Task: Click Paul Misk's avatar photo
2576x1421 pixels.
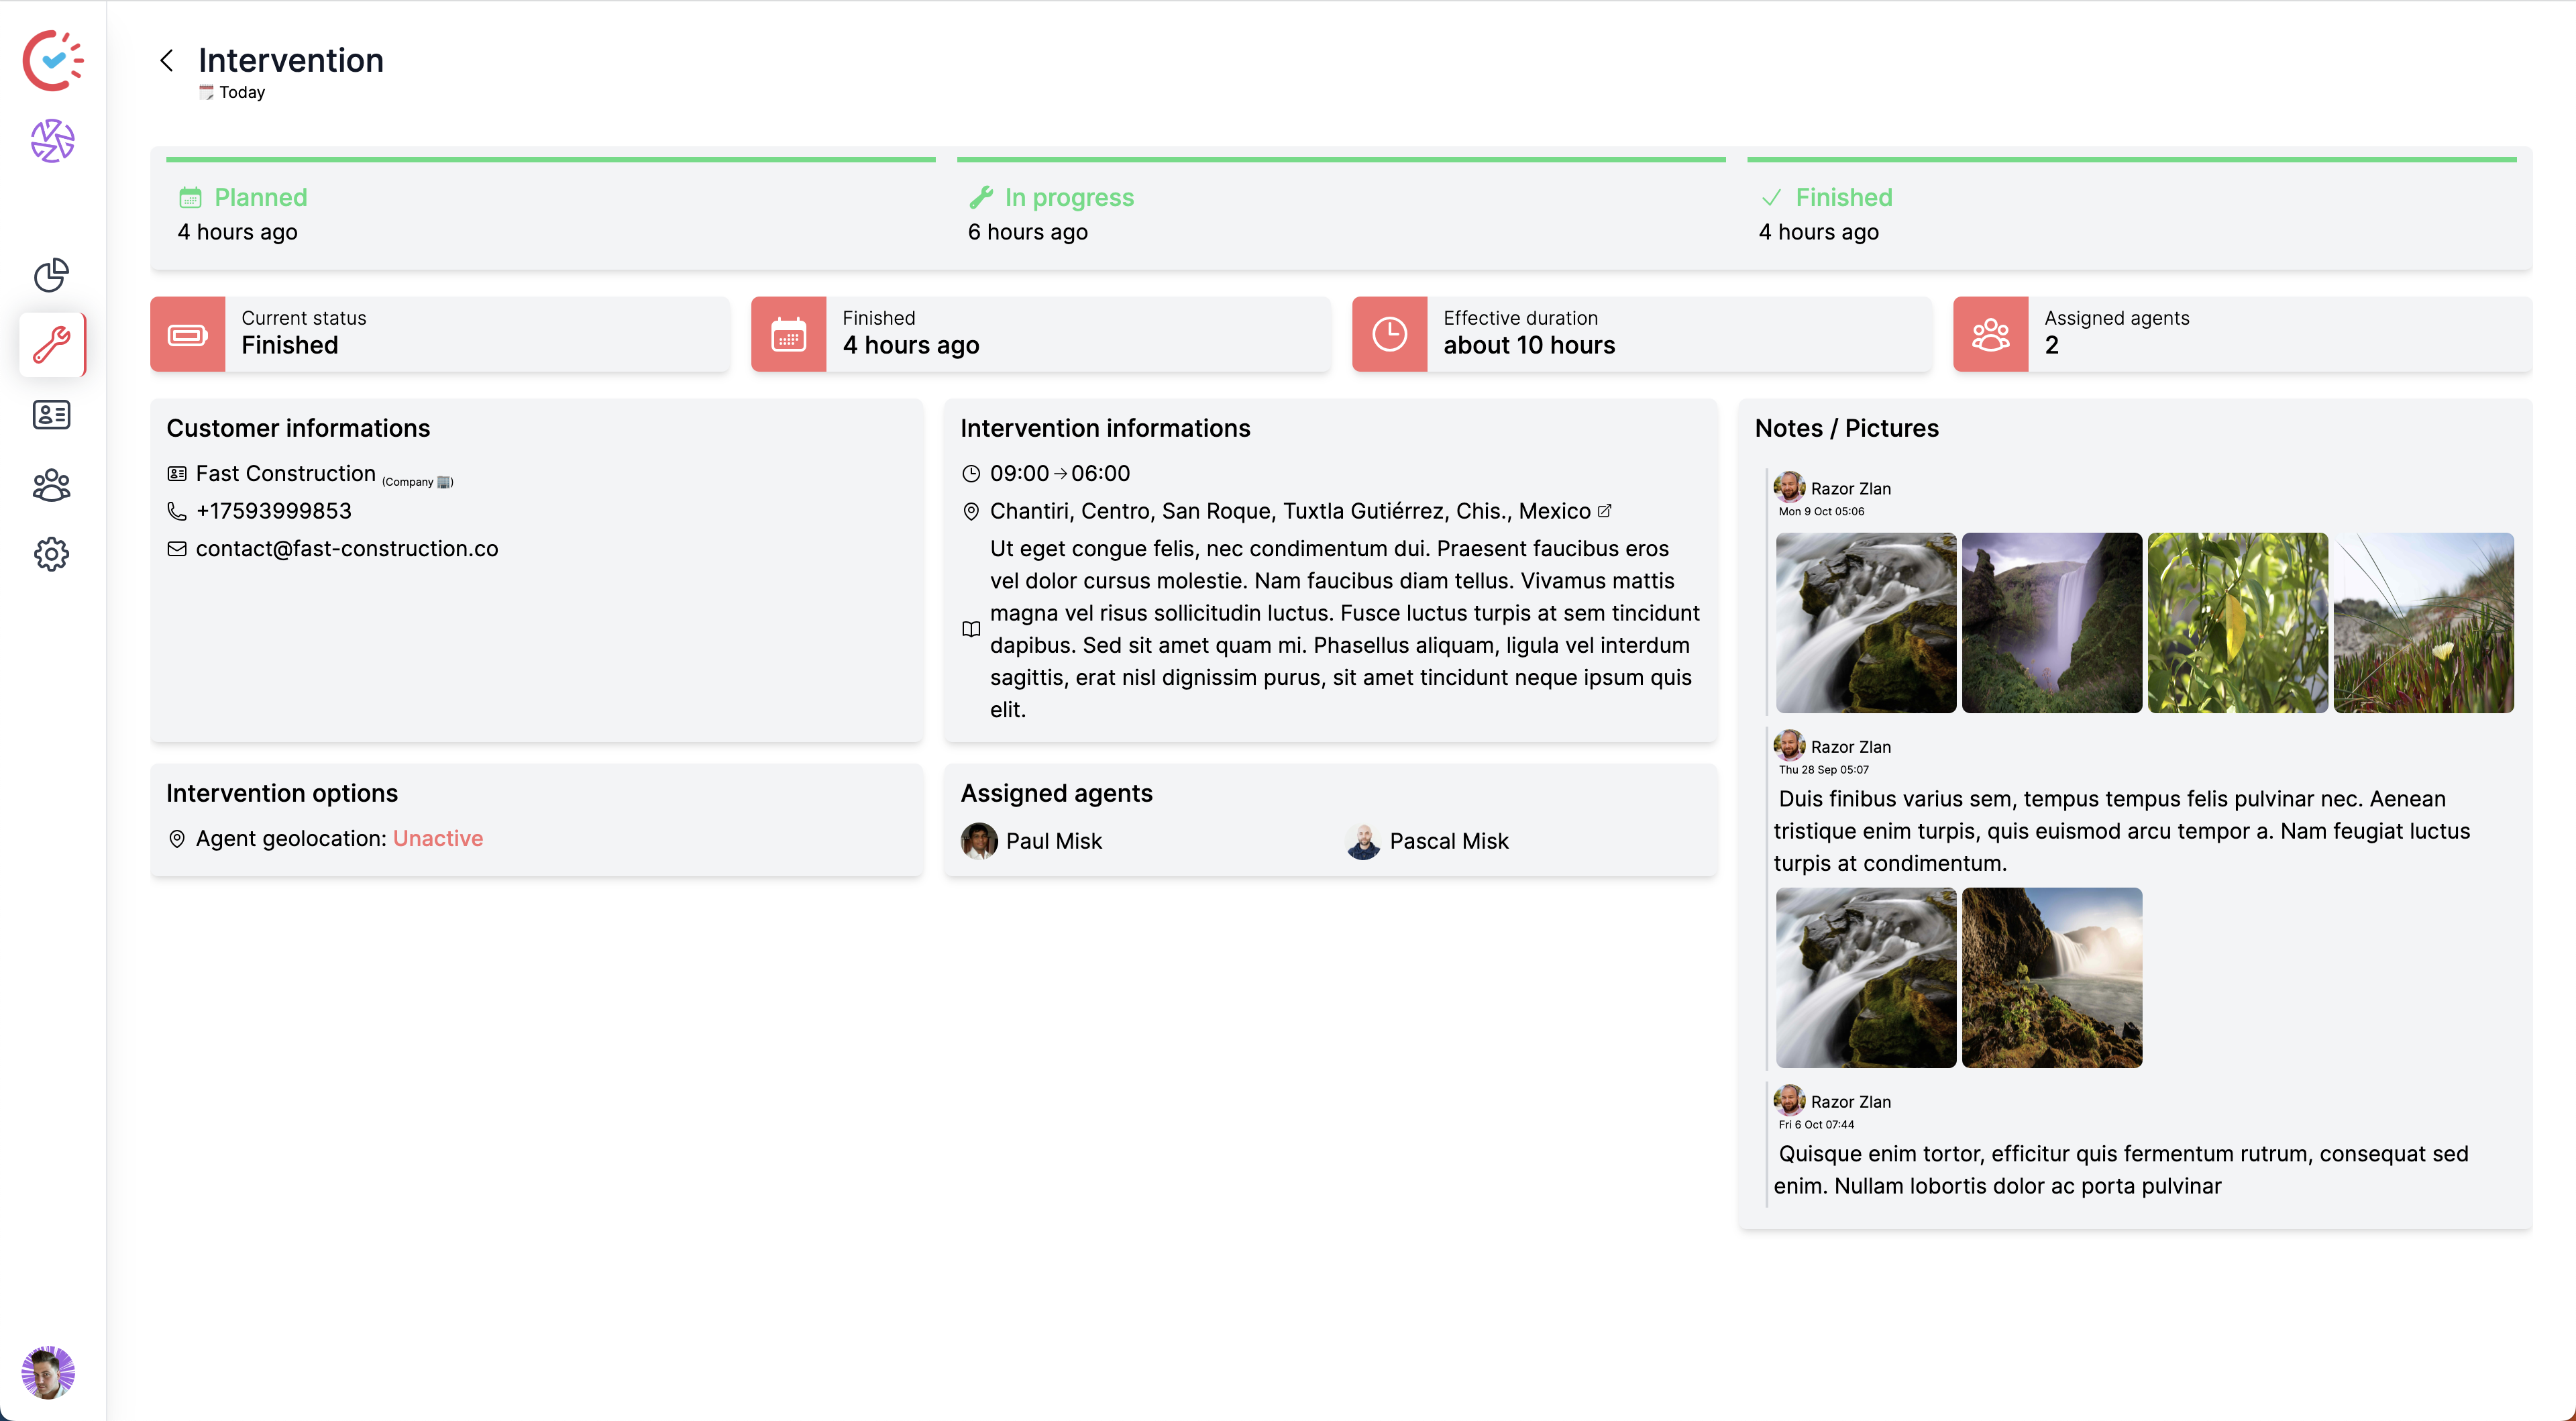Action: (979, 841)
